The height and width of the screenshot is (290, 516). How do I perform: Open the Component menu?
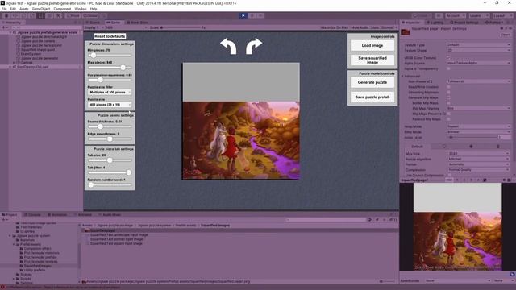click(62, 9)
